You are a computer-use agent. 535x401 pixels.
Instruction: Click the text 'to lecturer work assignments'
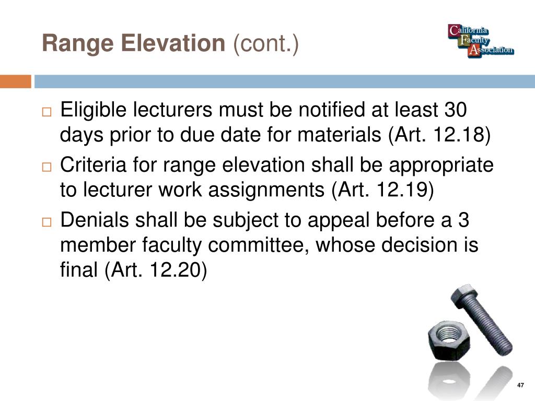[x=192, y=190]
